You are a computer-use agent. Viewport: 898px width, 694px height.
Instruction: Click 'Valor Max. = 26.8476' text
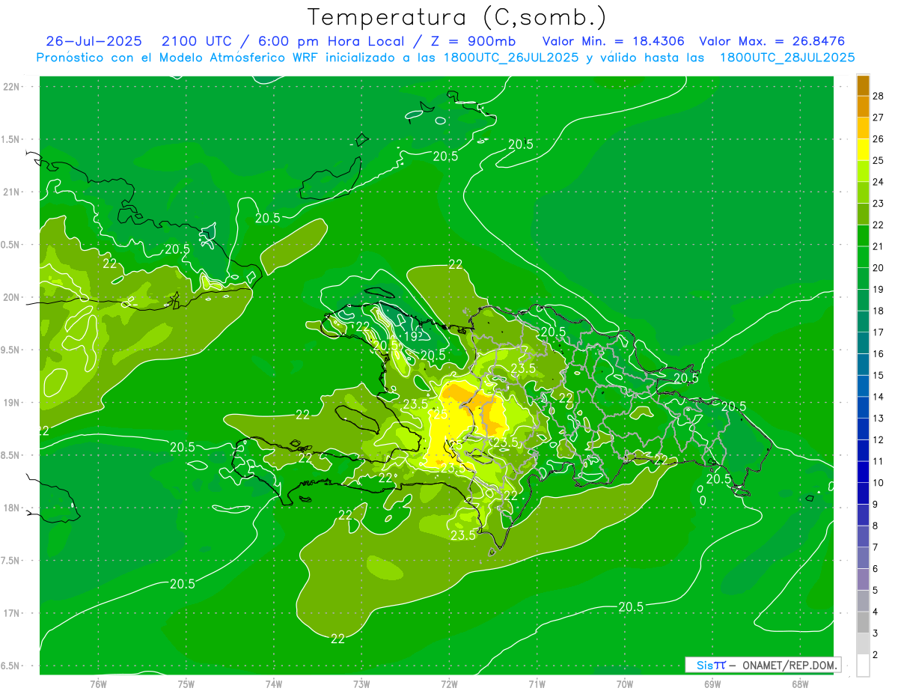(772, 41)
